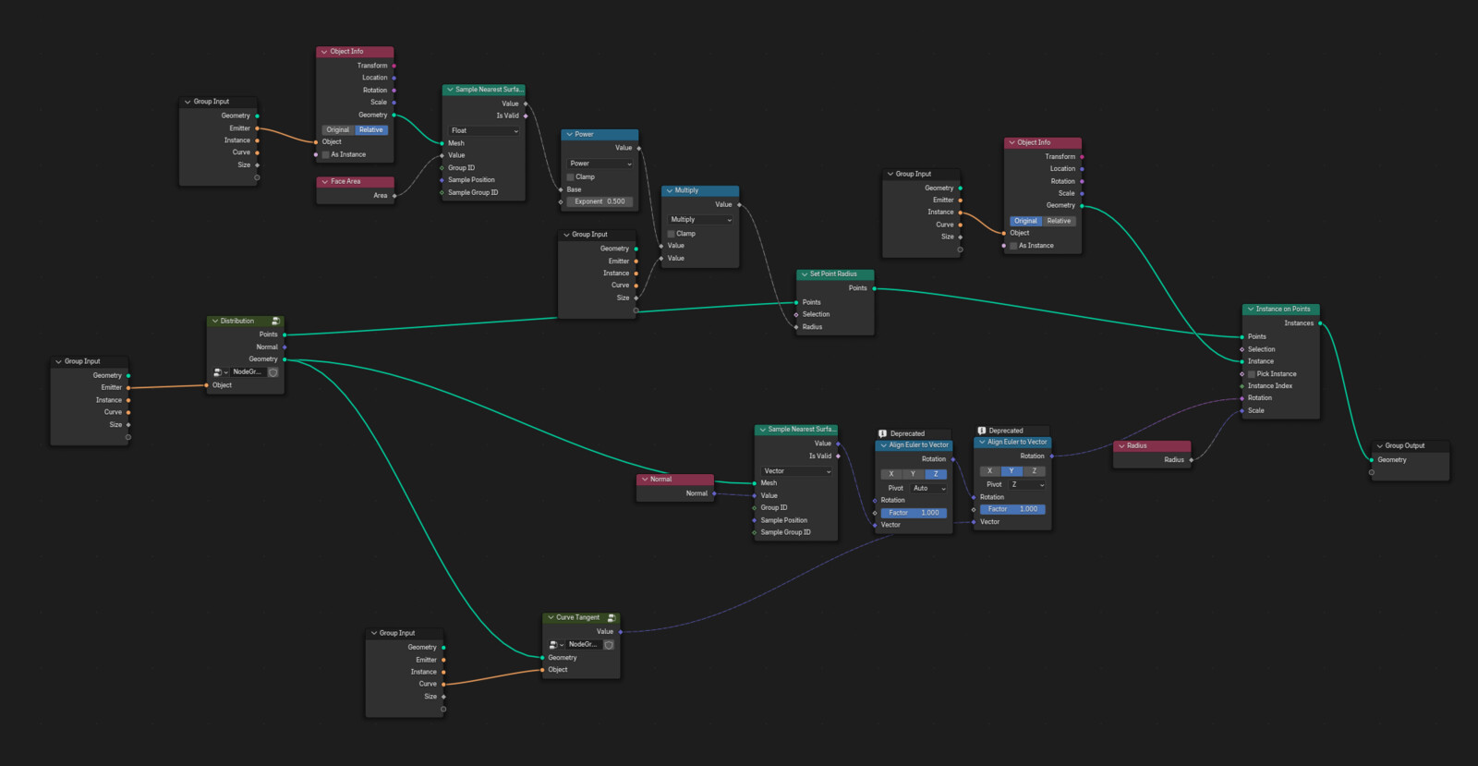Enable Pick Instance checkbox in Instance on Points
Screen dimensions: 1478x766
tap(1252, 374)
